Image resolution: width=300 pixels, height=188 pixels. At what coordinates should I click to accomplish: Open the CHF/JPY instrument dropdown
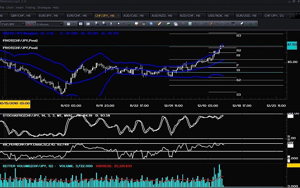point(23,24)
